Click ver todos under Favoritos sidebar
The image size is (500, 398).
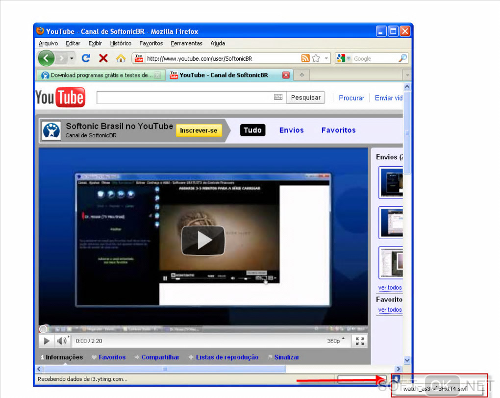[x=390, y=310]
